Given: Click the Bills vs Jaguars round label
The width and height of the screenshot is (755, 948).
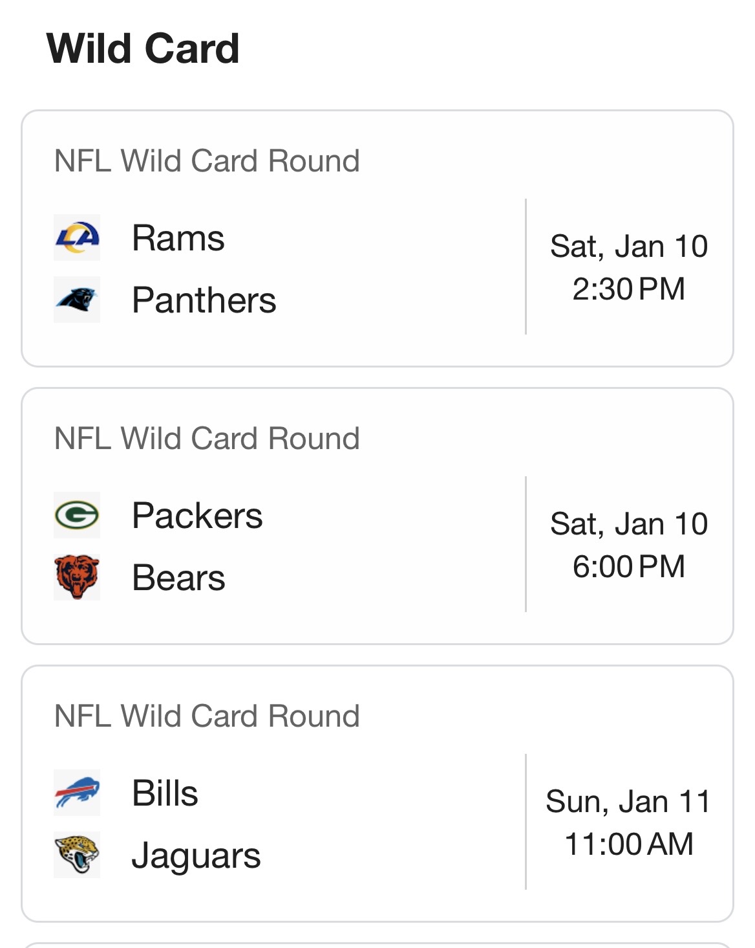Looking at the screenshot, I should (x=207, y=716).
